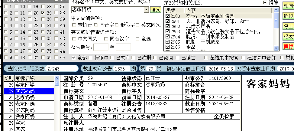Uncheck group 2906 蛋品
The image size is (294, 131).
[x=167, y=47]
